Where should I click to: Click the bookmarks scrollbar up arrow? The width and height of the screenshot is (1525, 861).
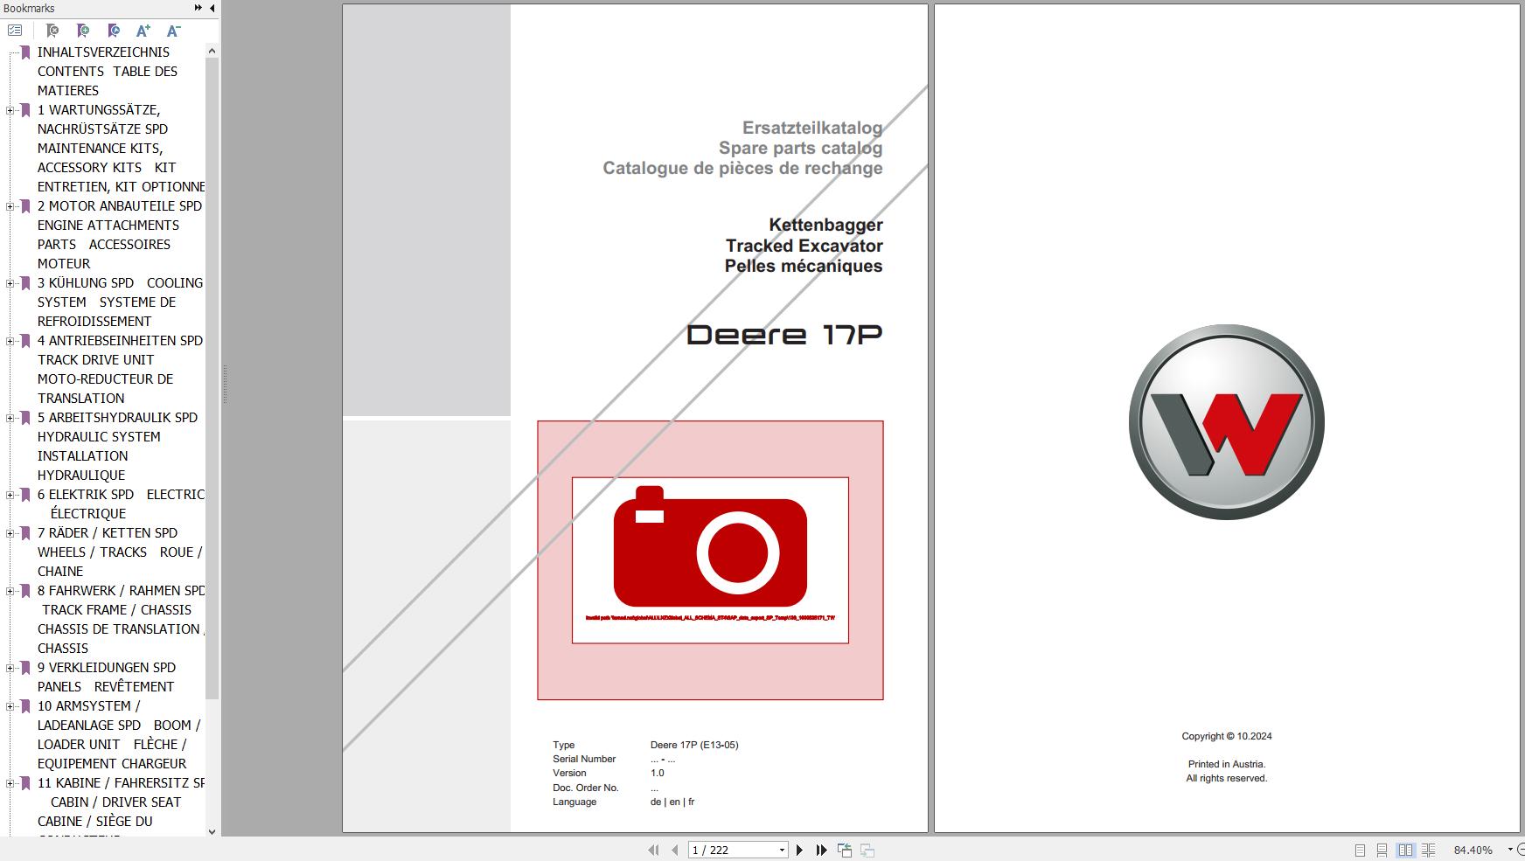(x=212, y=51)
